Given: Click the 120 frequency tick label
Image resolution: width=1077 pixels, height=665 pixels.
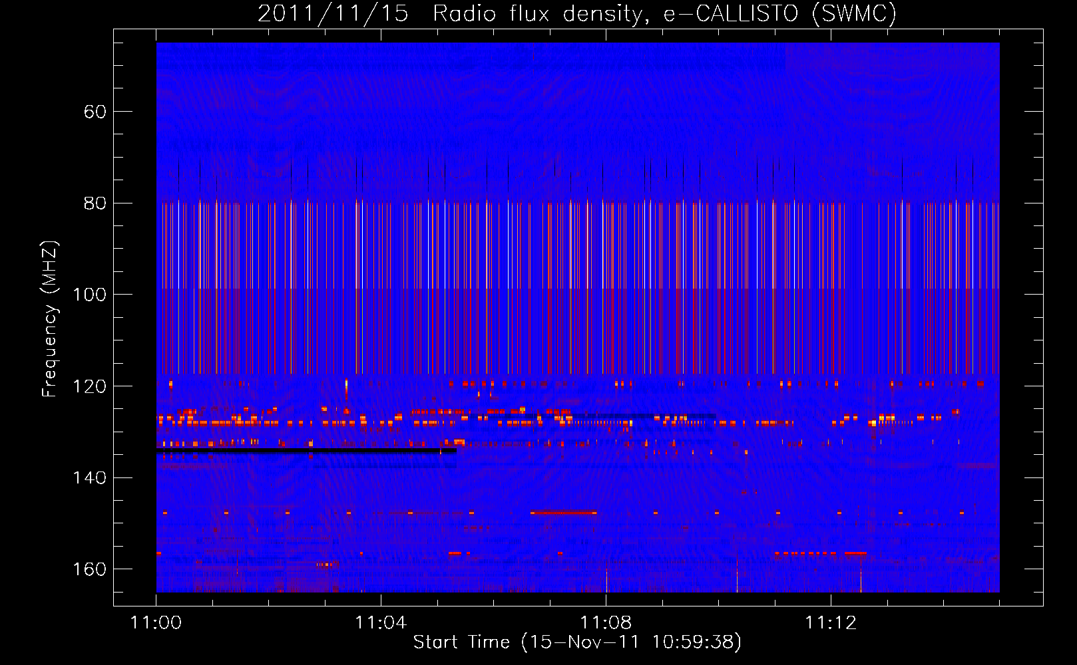Looking at the screenshot, I should [x=90, y=386].
